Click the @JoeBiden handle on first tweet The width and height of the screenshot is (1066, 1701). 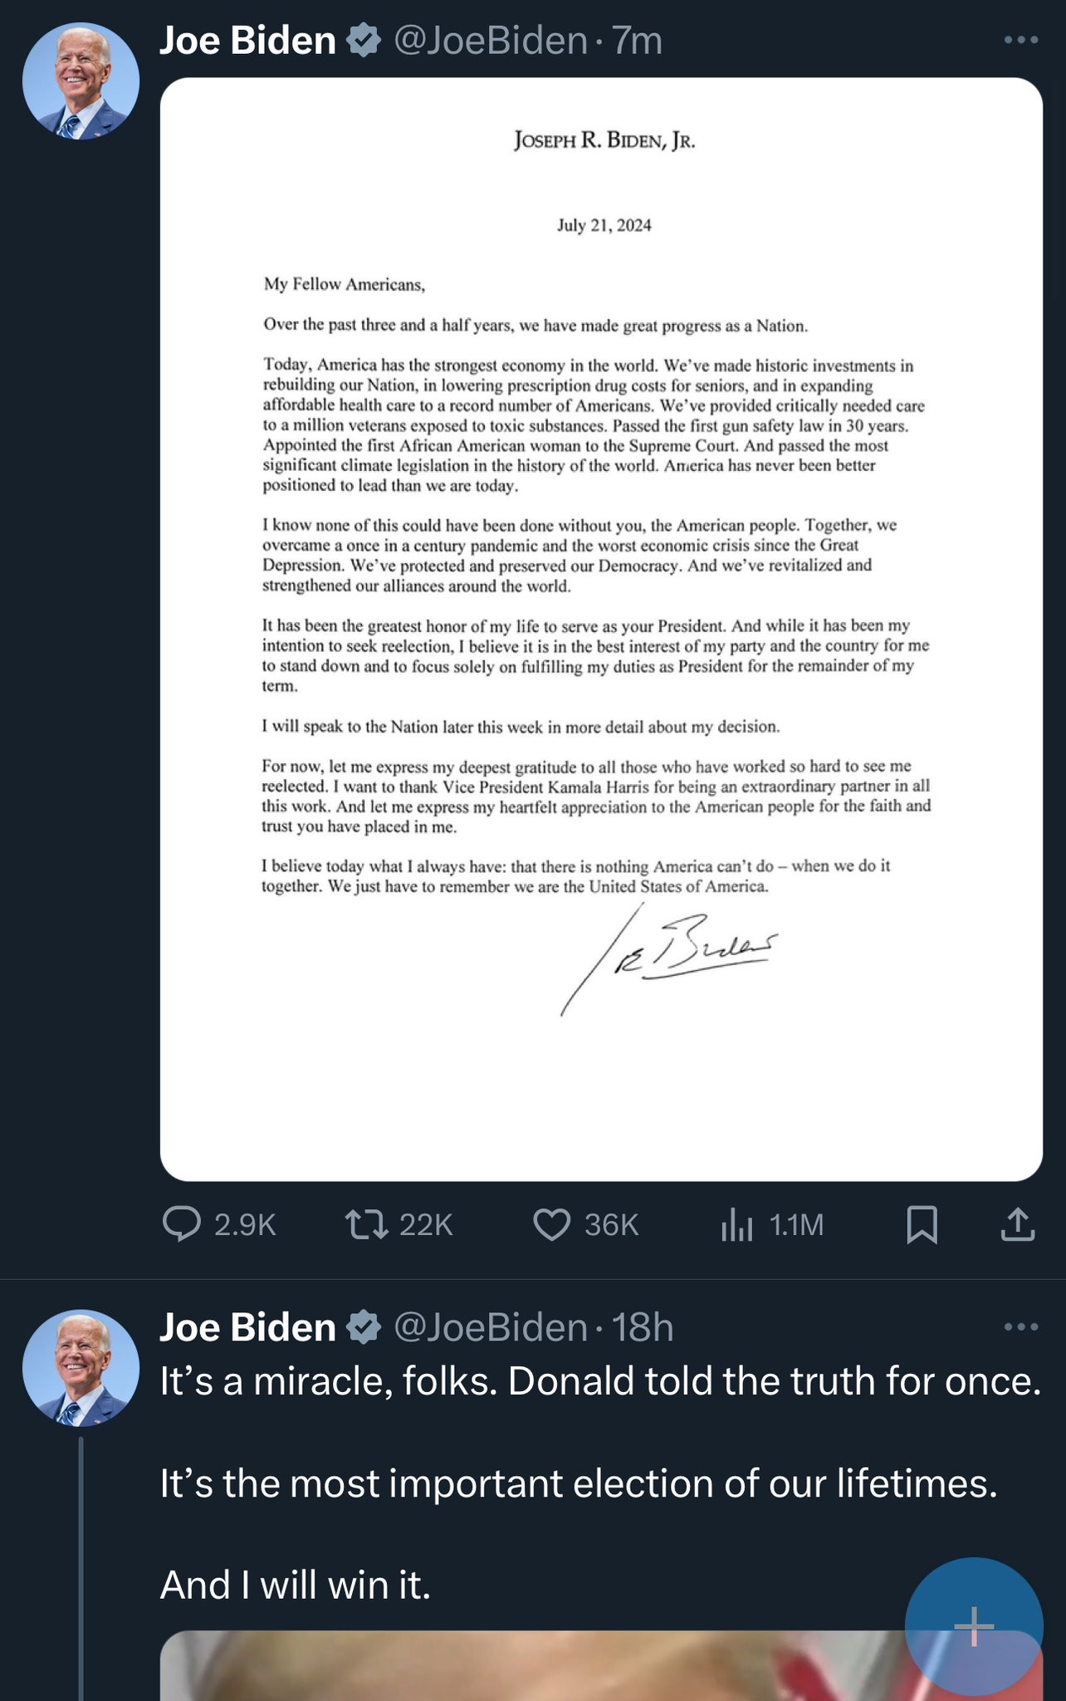pyautogui.click(x=490, y=41)
